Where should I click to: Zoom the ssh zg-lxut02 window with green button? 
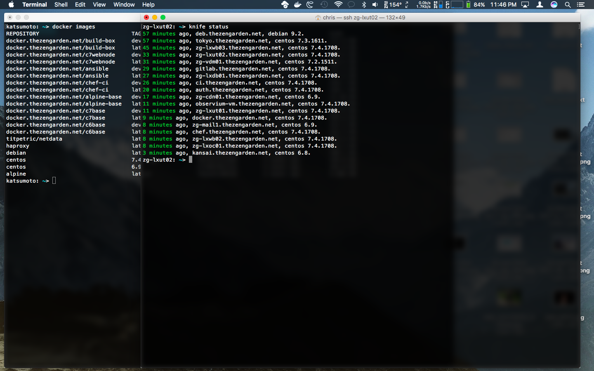tap(163, 17)
